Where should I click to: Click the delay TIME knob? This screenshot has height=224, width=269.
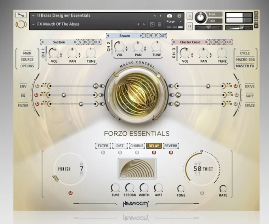pyautogui.click(x=115, y=188)
